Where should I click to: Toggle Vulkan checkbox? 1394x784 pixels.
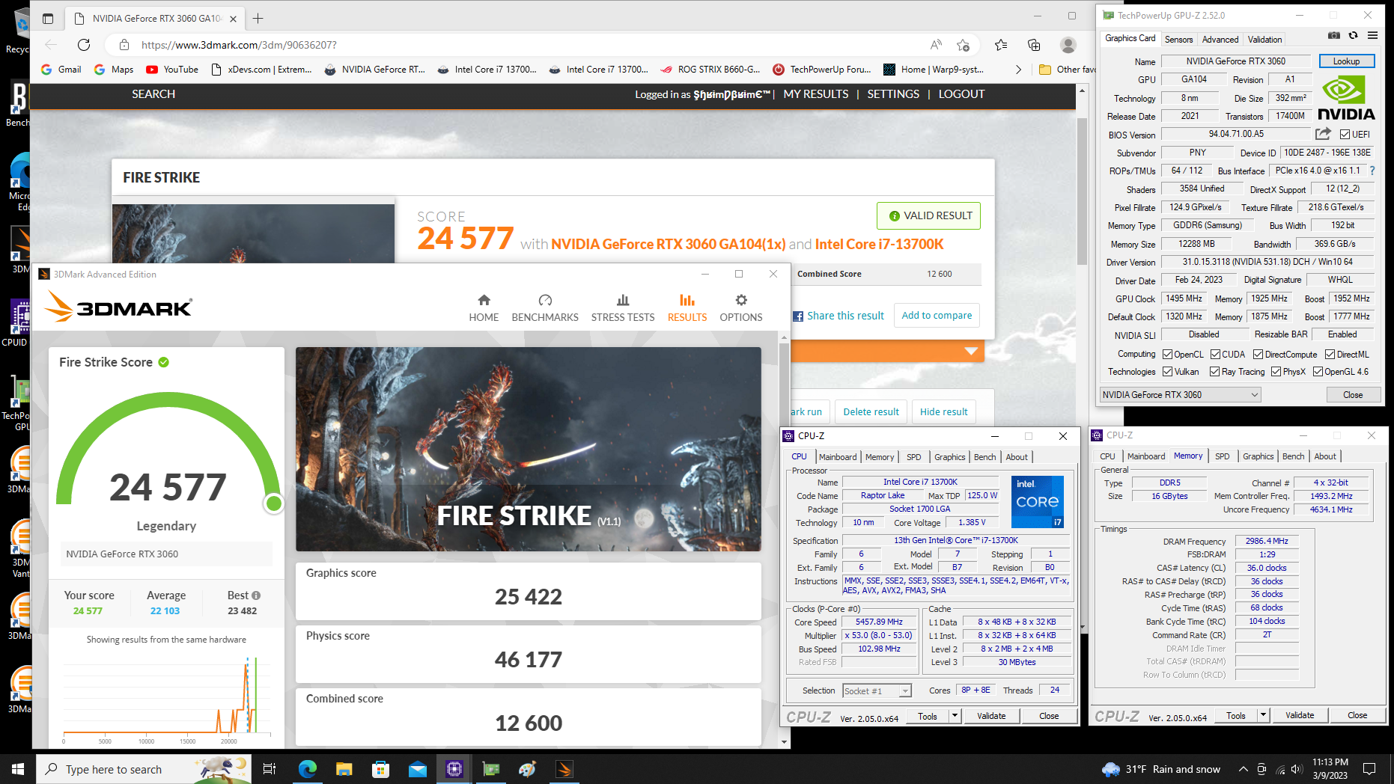point(1167,372)
